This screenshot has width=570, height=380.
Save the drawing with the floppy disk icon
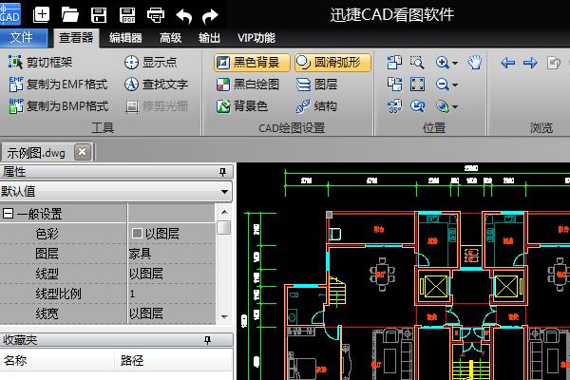pos(99,15)
